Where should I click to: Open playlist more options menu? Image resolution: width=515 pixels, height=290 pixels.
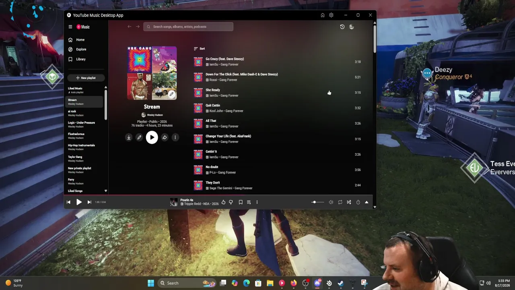point(175,137)
